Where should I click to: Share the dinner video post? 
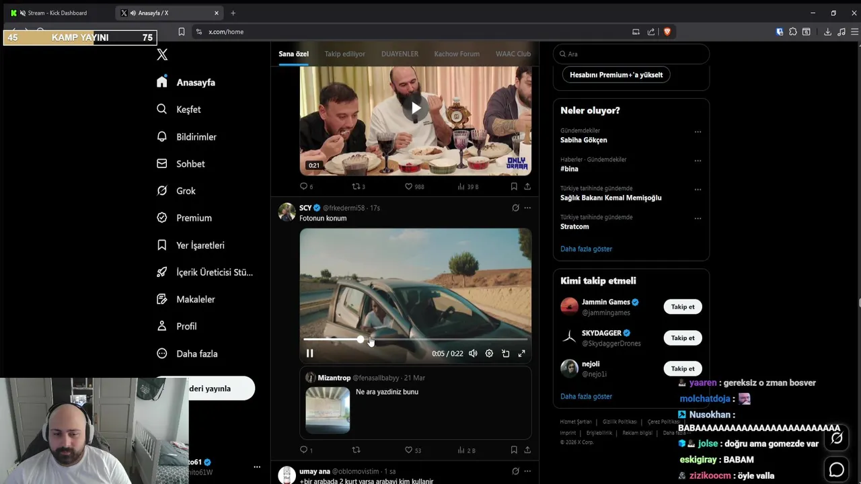click(527, 186)
